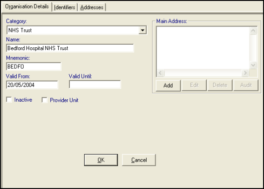
Task: Switch to the Identifiers tab
Action: pyautogui.click(x=65, y=7)
